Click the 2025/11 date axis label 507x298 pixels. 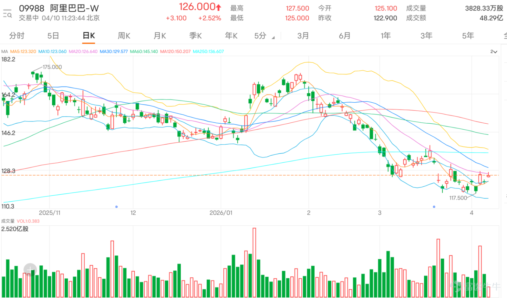(49, 213)
